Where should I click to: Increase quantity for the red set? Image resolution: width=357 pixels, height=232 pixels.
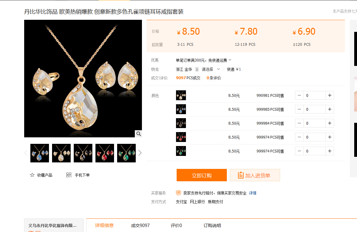click(x=330, y=137)
